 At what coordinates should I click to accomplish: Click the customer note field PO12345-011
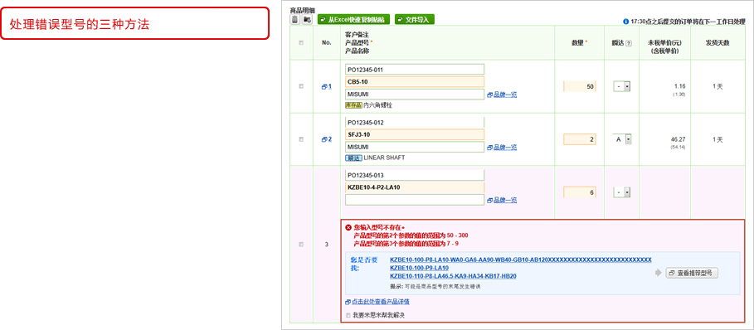point(415,70)
